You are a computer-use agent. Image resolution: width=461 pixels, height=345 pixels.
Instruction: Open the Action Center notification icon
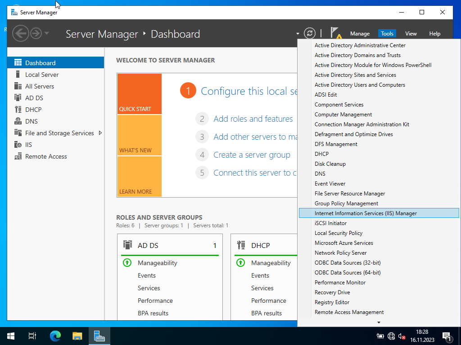(447, 336)
